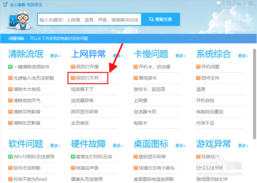Click hot icon beside 看视频卡
This screenshot has width=257, height=183.
point(136,78)
